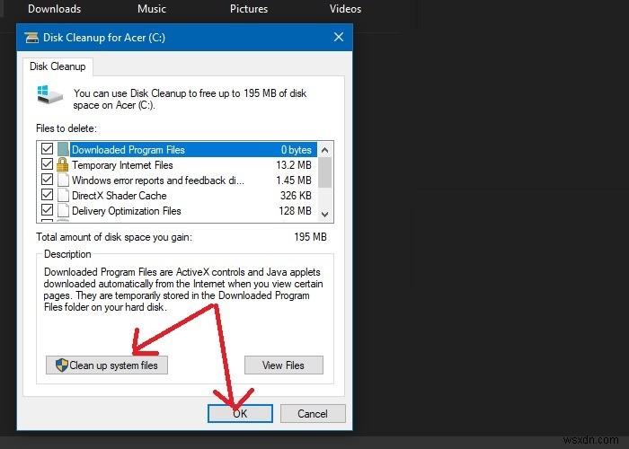This screenshot has width=629, height=449.
Task: Click the View Files button
Action: click(x=284, y=365)
